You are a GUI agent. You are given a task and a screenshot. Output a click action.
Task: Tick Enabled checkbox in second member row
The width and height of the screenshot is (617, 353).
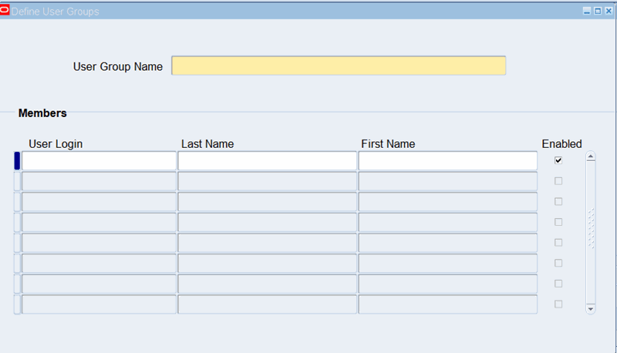click(558, 181)
